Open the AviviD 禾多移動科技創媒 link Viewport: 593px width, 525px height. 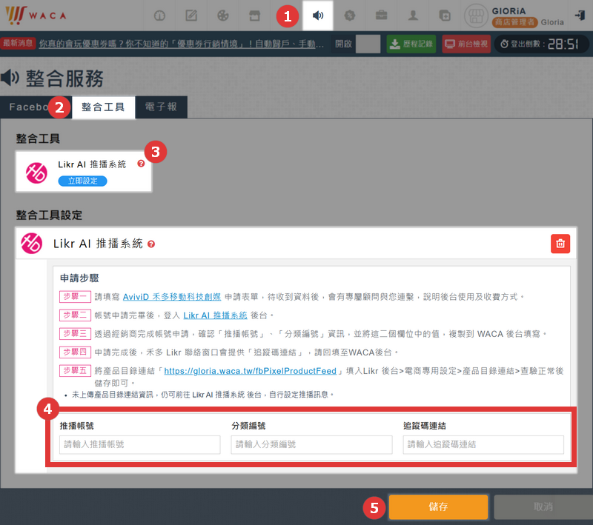click(x=172, y=297)
